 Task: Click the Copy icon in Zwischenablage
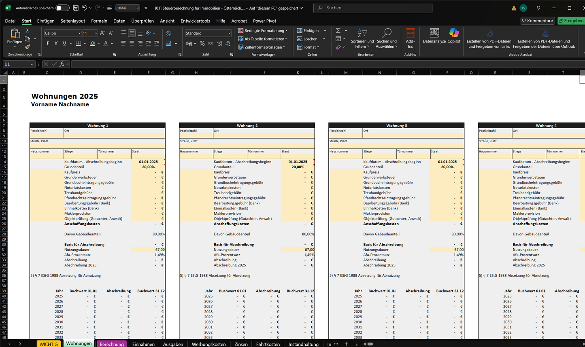click(28, 39)
